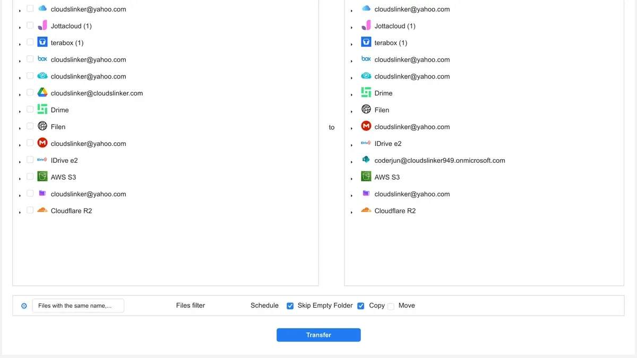Open the Schedule option
637x358 pixels.
click(x=264, y=305)
